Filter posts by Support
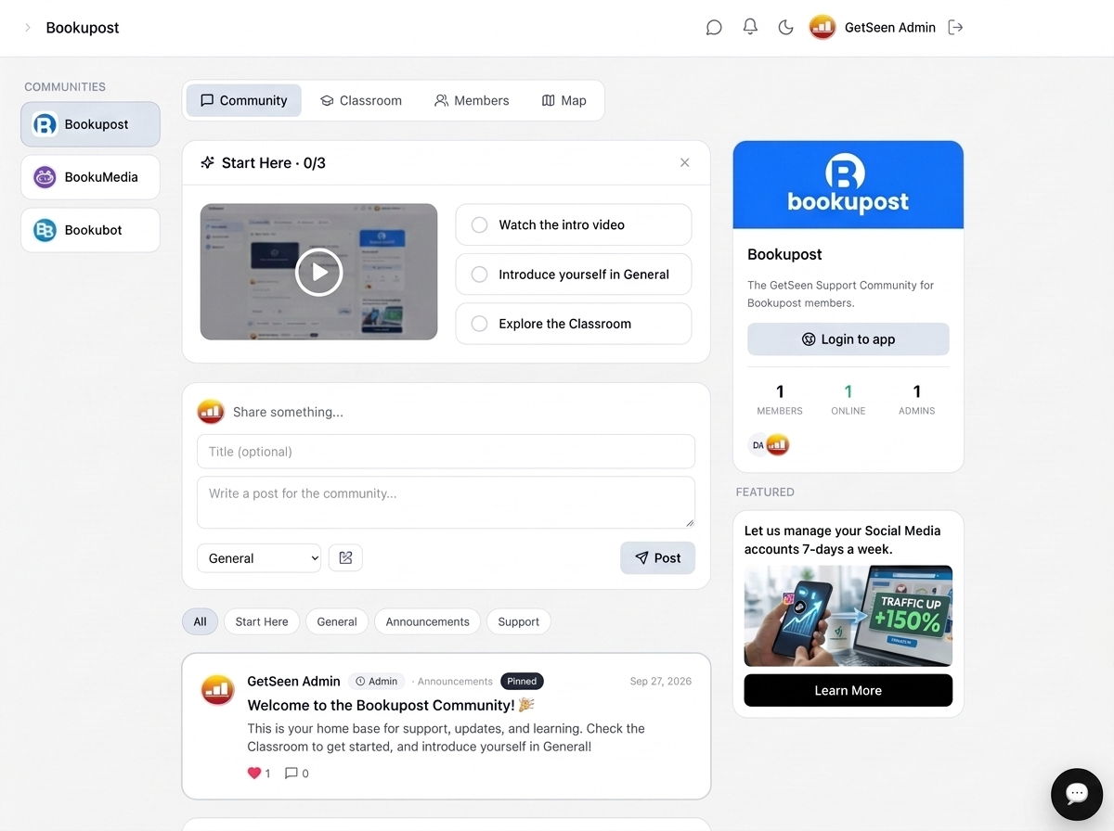1114x831 pixels. click(x=518, y=621)
